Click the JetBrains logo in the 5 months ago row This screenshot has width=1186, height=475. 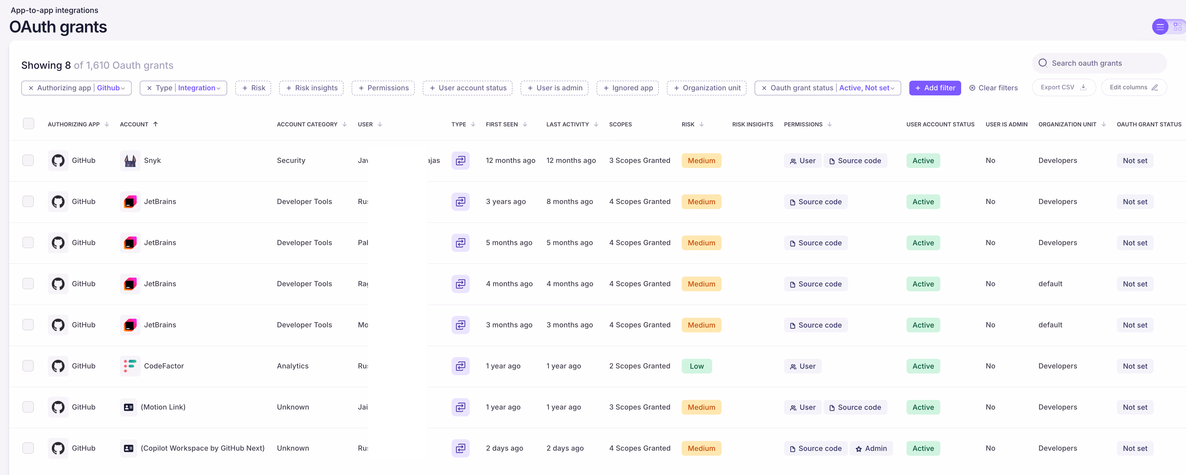click(130, 243)
